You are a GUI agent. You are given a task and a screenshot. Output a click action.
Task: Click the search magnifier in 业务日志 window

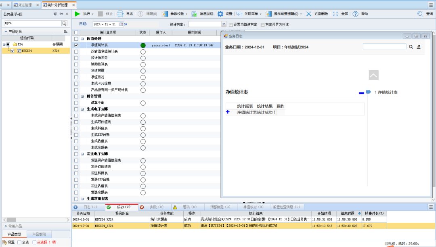(x=411, y=47)
